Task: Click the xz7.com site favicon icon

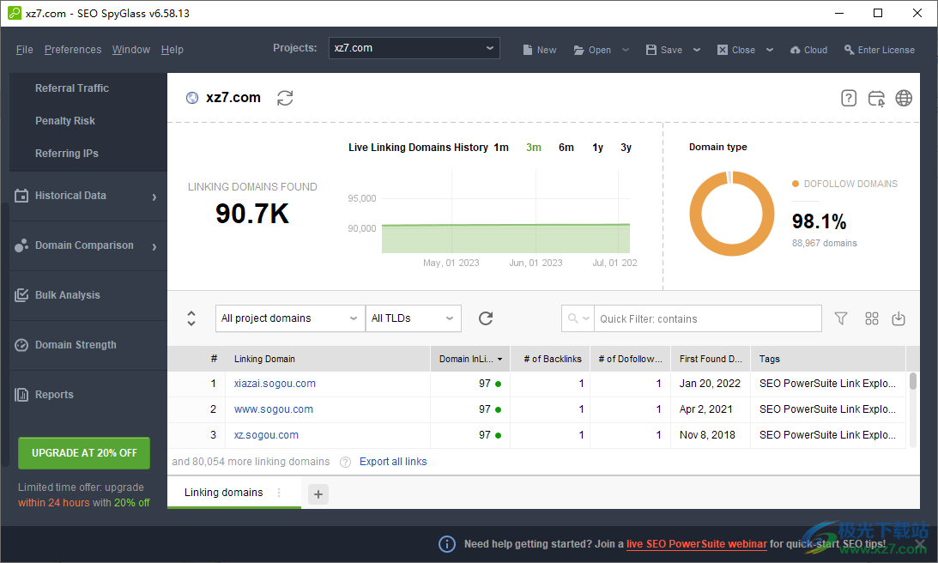Action: click(192, 98)
